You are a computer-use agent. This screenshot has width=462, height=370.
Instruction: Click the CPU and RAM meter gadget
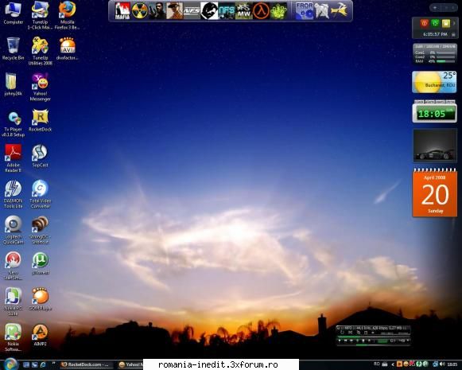[x=435, y=53]
